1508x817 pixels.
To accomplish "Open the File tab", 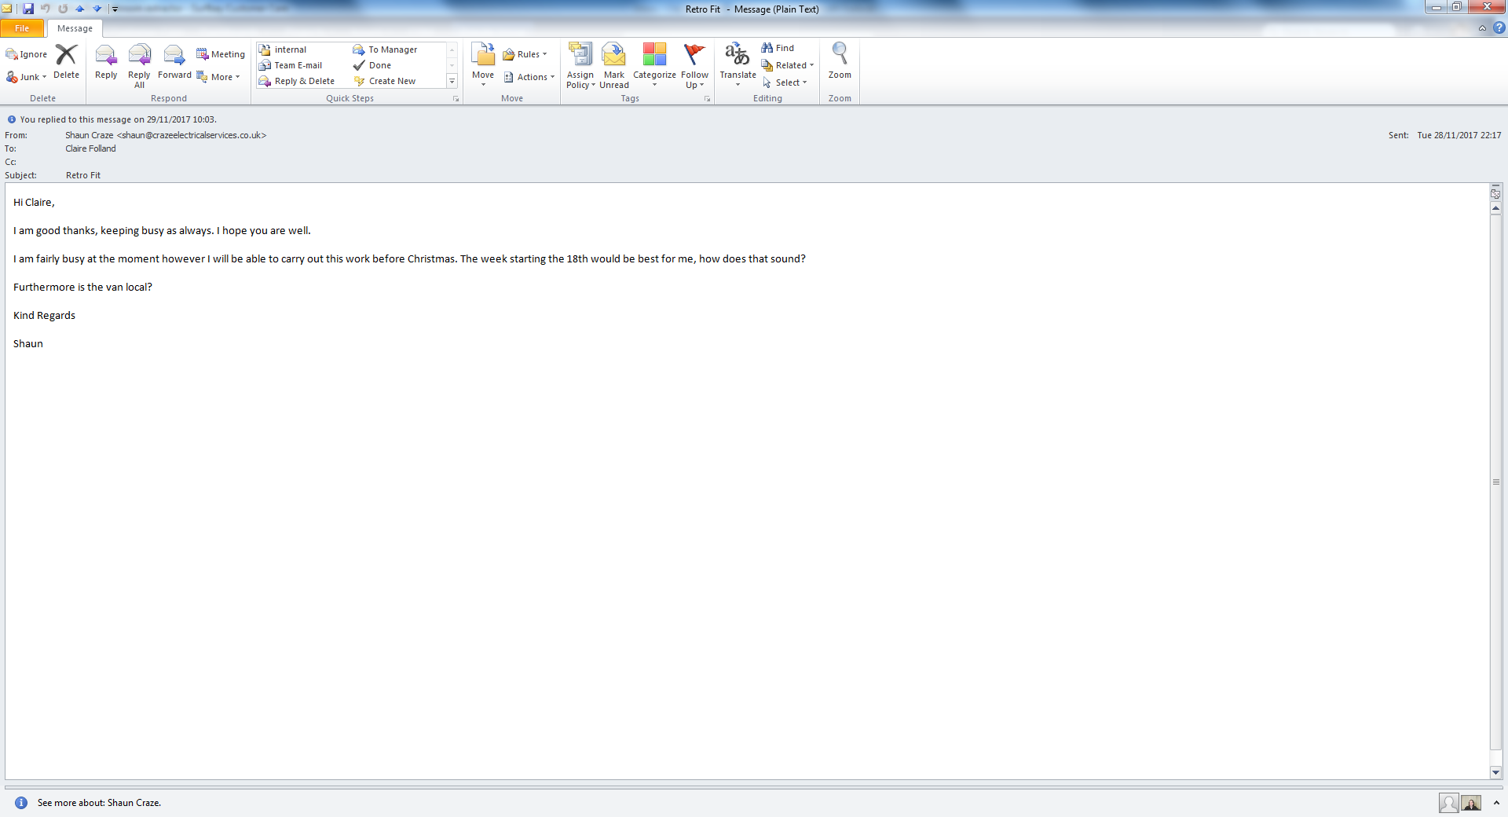I will pyautogui.click(x=22, y=28).
